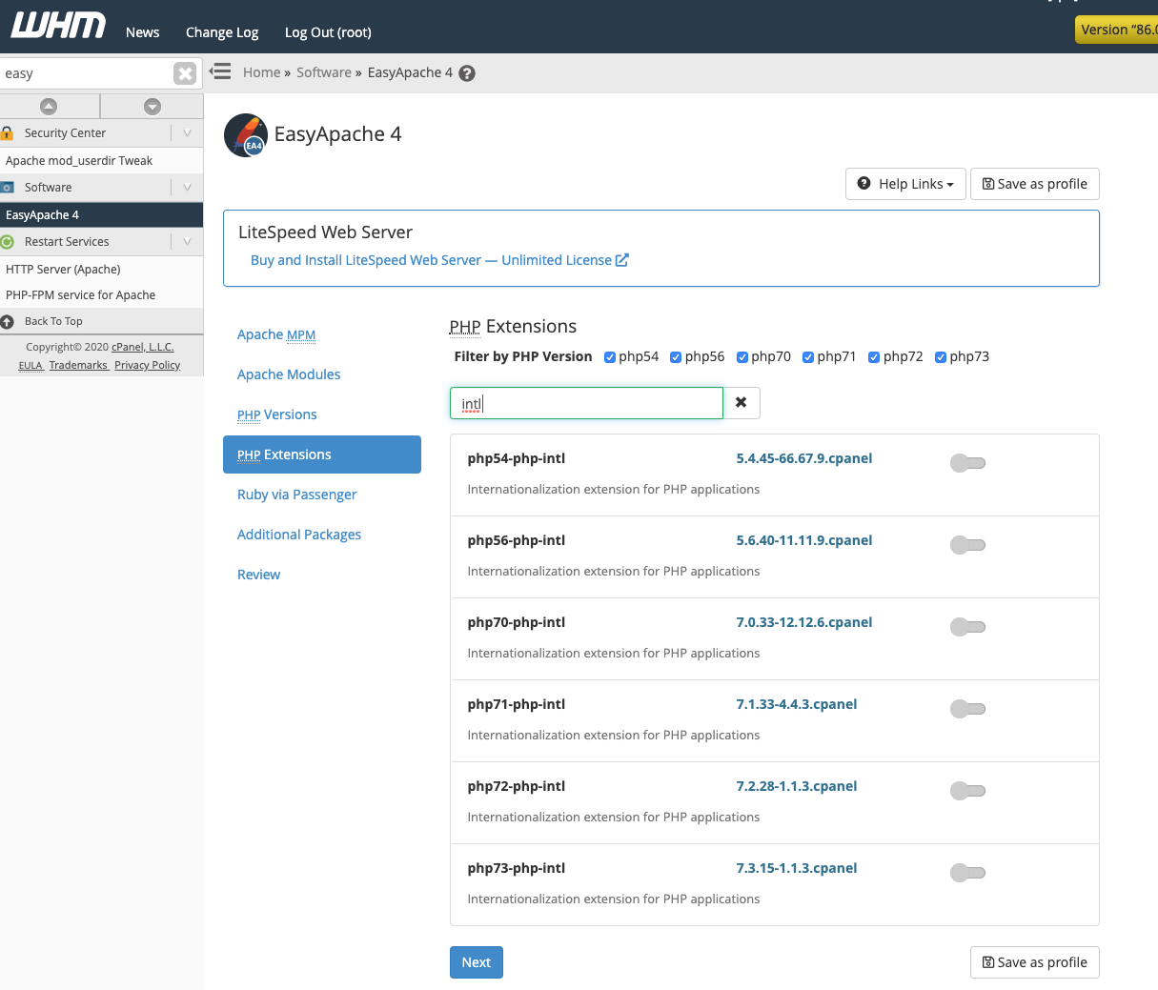Open the help question mark icon
The image size is (1158, 990).
pos(467,73)
